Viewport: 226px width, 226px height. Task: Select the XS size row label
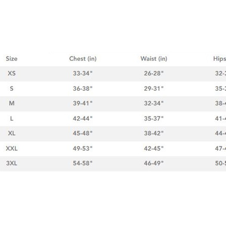pyautogui.click(x=12, y=73)
